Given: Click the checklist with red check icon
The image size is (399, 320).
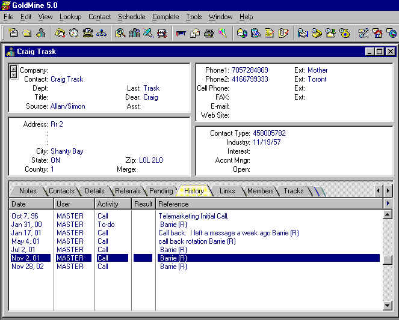Looking at the screenshot, I should pyautogui.click(x=269, y=33).
